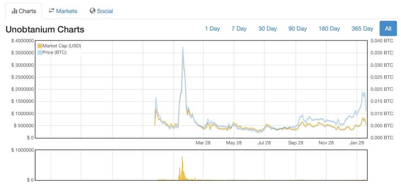Select the 365 Day range

coord(362,28)
